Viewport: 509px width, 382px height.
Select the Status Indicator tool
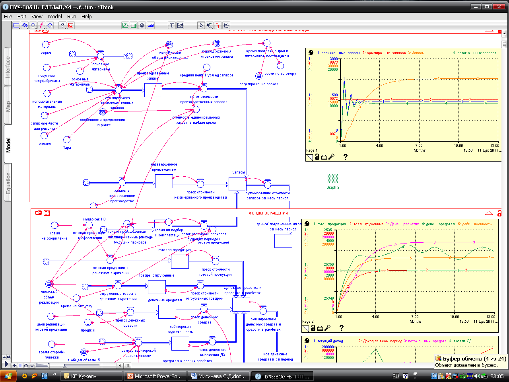click(x=142, y=25)
